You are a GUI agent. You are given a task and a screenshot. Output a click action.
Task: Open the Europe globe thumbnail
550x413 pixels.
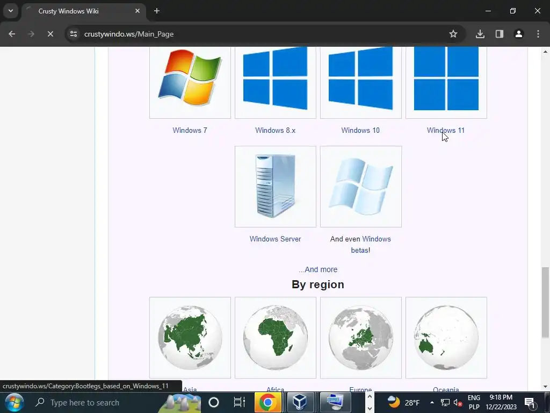pyautogui.click(x=360, y=338)
